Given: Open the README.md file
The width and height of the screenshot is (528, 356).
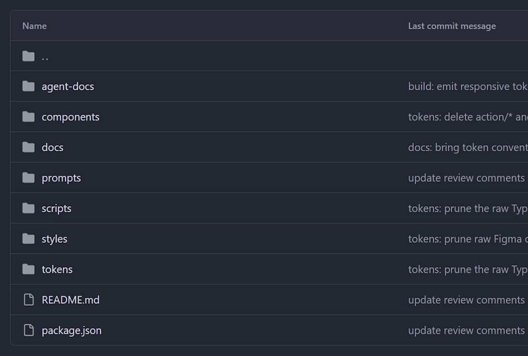Looking at the screenshot, I should 71,300.
